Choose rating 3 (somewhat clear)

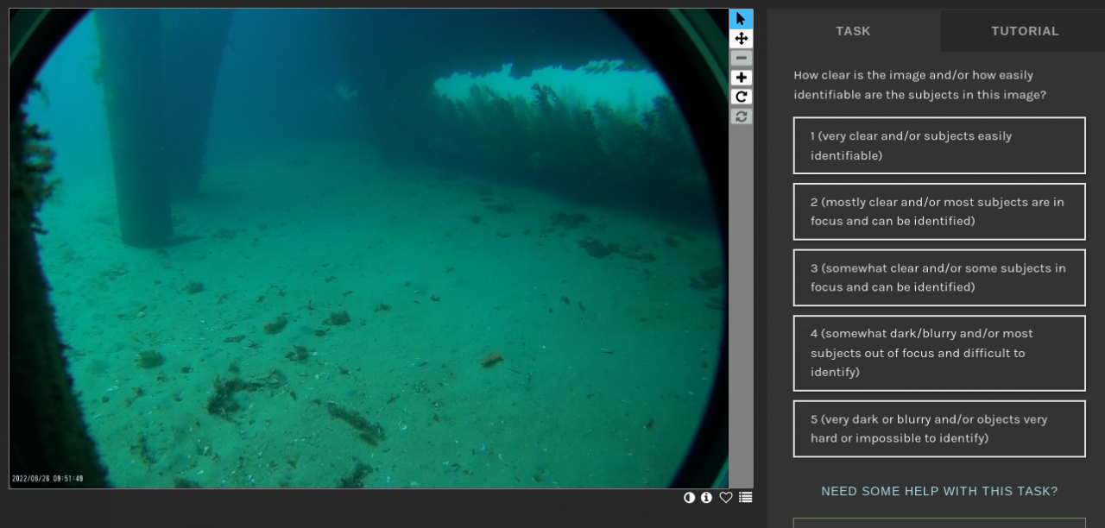939,278
